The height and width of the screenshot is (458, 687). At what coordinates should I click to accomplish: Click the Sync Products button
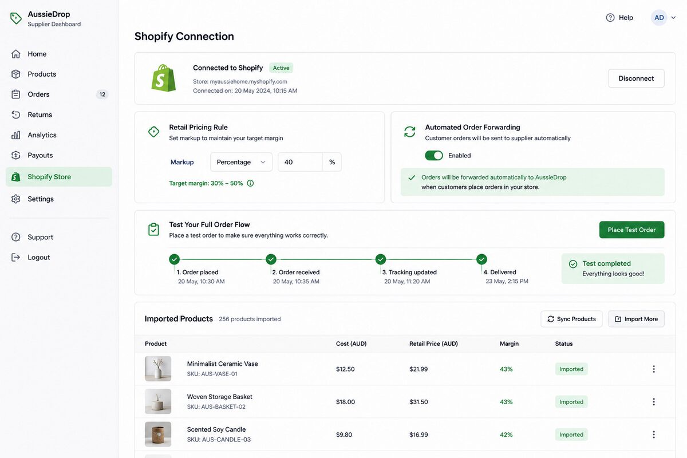pos(571,319)
